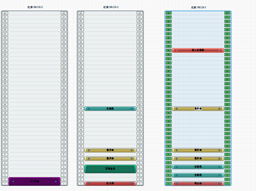Click the RACK-5 cabinet title label
Viewport: 256px width, 191px height.
[x=35, y=7]
